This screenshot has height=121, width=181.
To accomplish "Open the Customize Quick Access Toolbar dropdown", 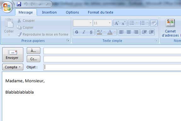I will tap(56, 4).
